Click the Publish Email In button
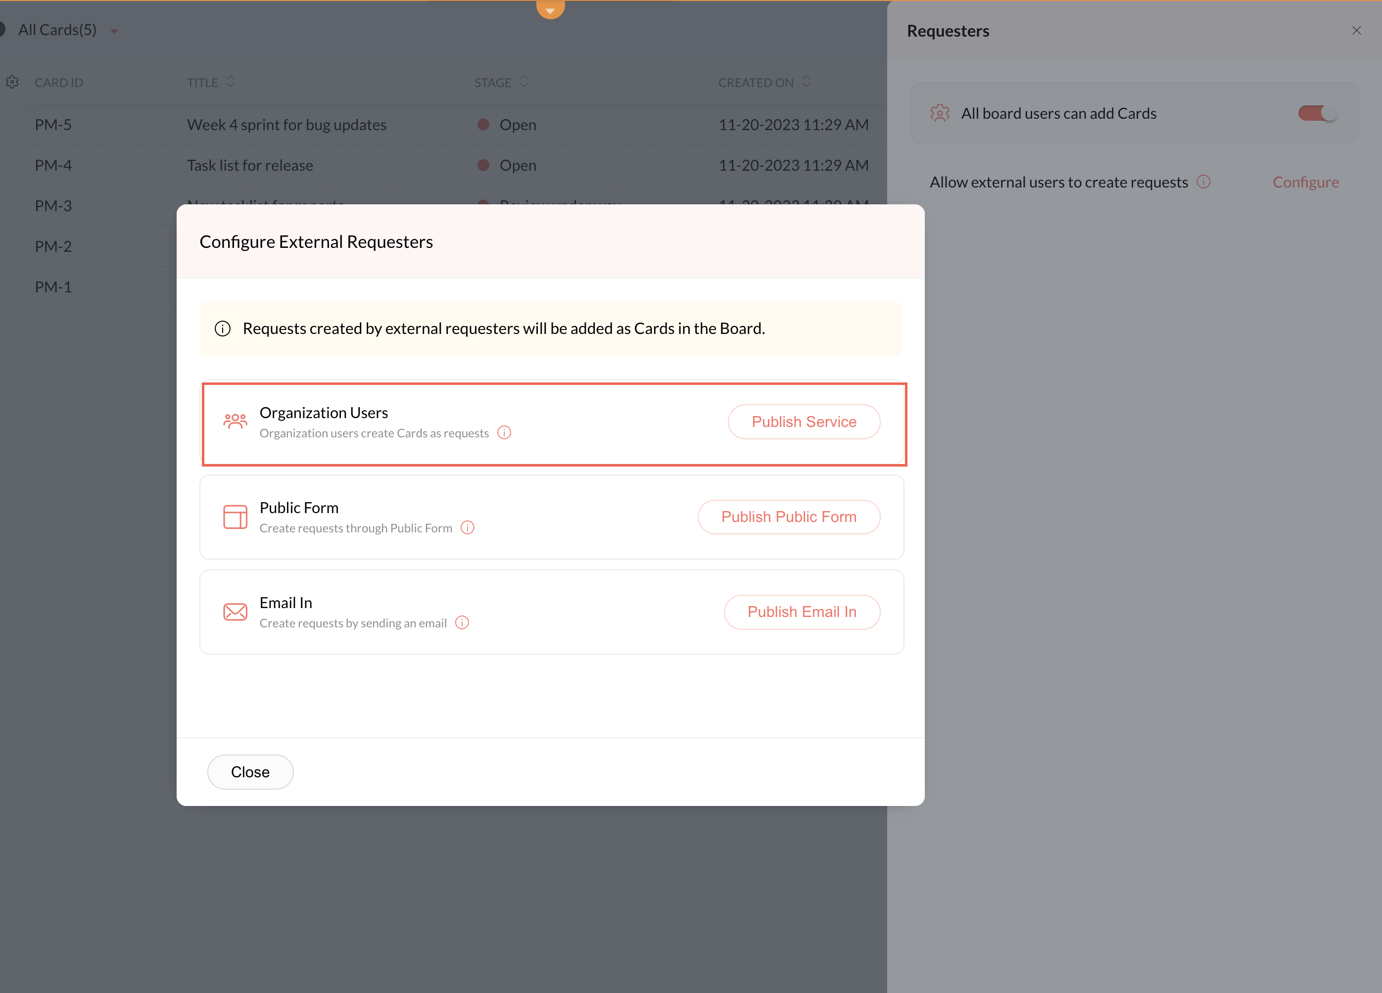Image resolution: width=1382 pixels, height=993 pixels. click(801, 612)
